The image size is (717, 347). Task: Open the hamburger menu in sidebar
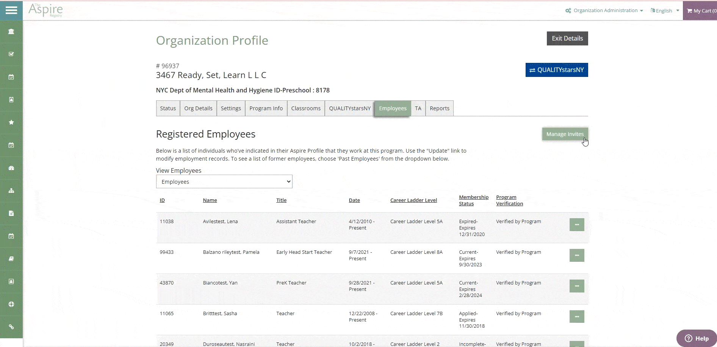(x=11, y=10)
